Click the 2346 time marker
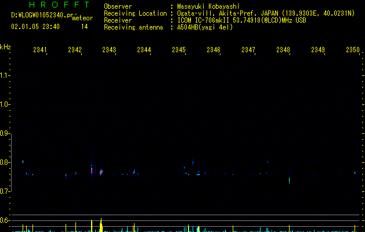Image resolution: width=365 pixels, height=232 pixels. pos(214,50)
